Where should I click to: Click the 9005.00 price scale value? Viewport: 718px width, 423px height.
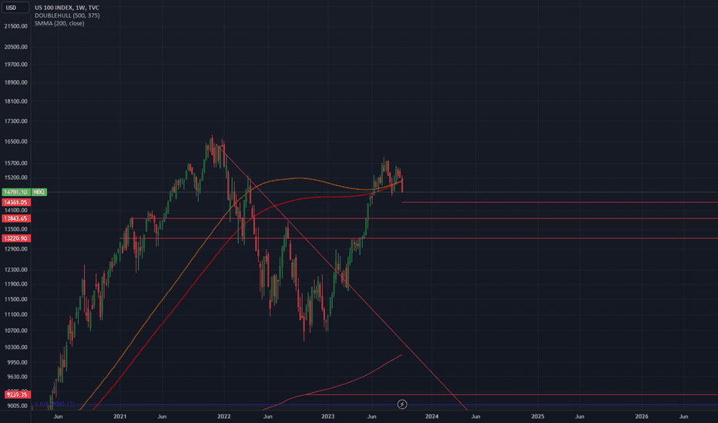click(x=17, y=406)
